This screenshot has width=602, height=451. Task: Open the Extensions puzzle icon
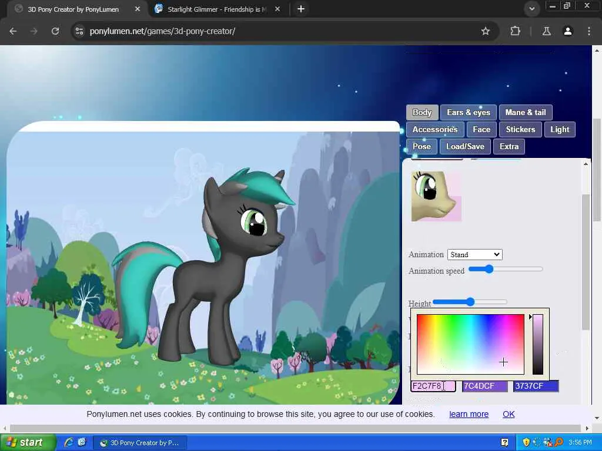(515, 31)
